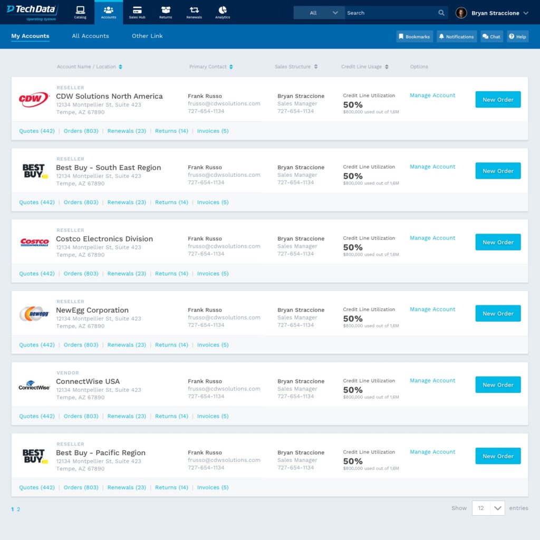This screenshot has height=540, width=540.
Task: Open CDW Solutions North America account name
Action: click(109, 96)
